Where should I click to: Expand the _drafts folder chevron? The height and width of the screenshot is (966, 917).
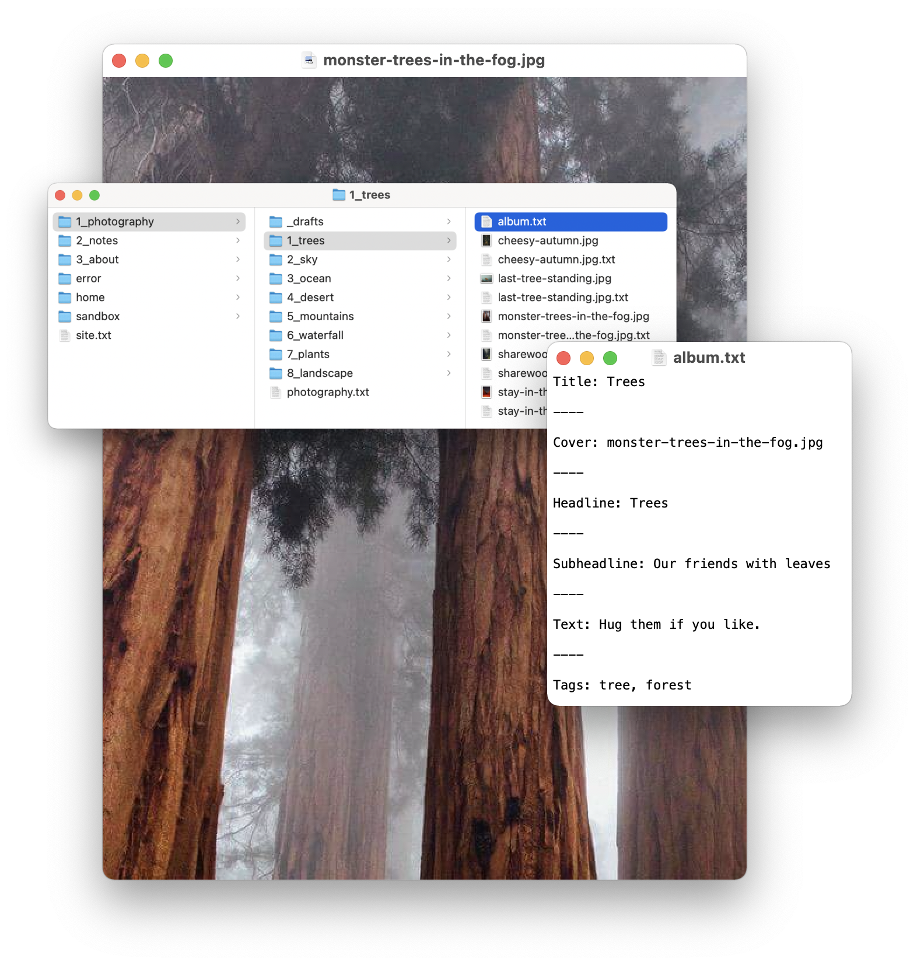tap(449, 222)
